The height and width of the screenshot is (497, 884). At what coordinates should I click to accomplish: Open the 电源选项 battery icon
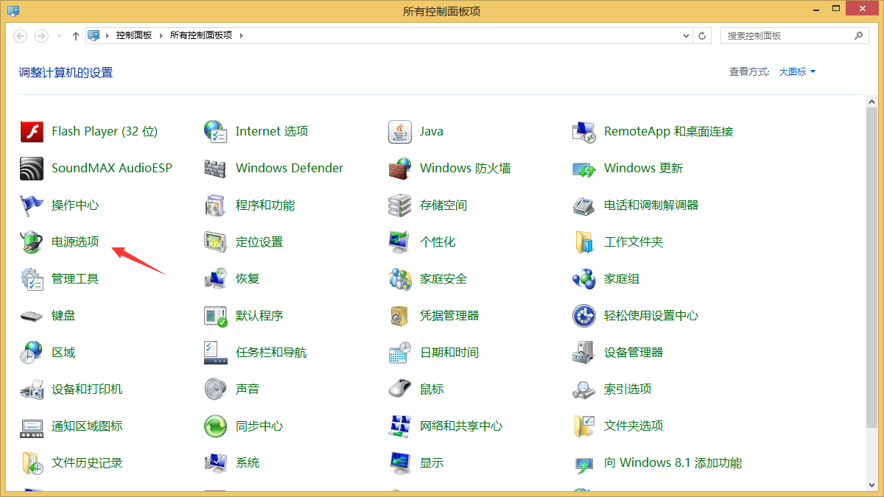(x=32, y=242)
